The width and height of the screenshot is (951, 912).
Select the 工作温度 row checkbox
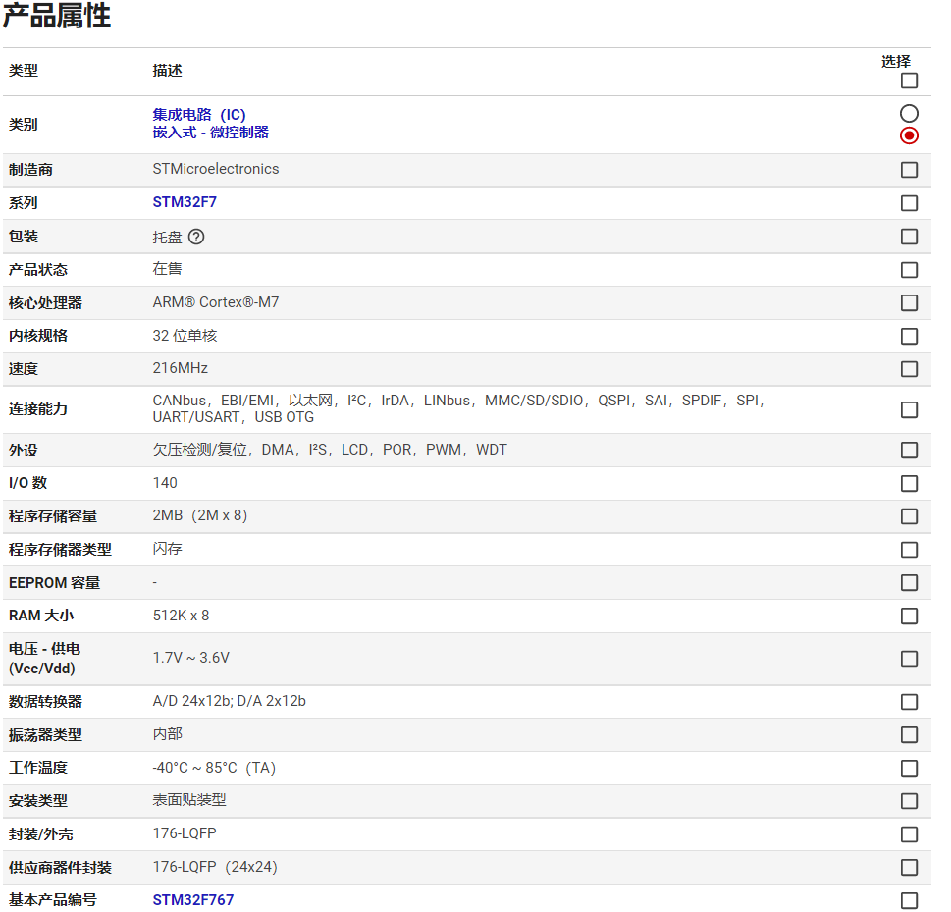pos(909,768)
